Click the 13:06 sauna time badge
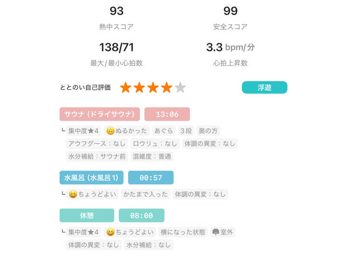Screen dimensions: 347x260 pyautogui.click(x=167, y=114)
